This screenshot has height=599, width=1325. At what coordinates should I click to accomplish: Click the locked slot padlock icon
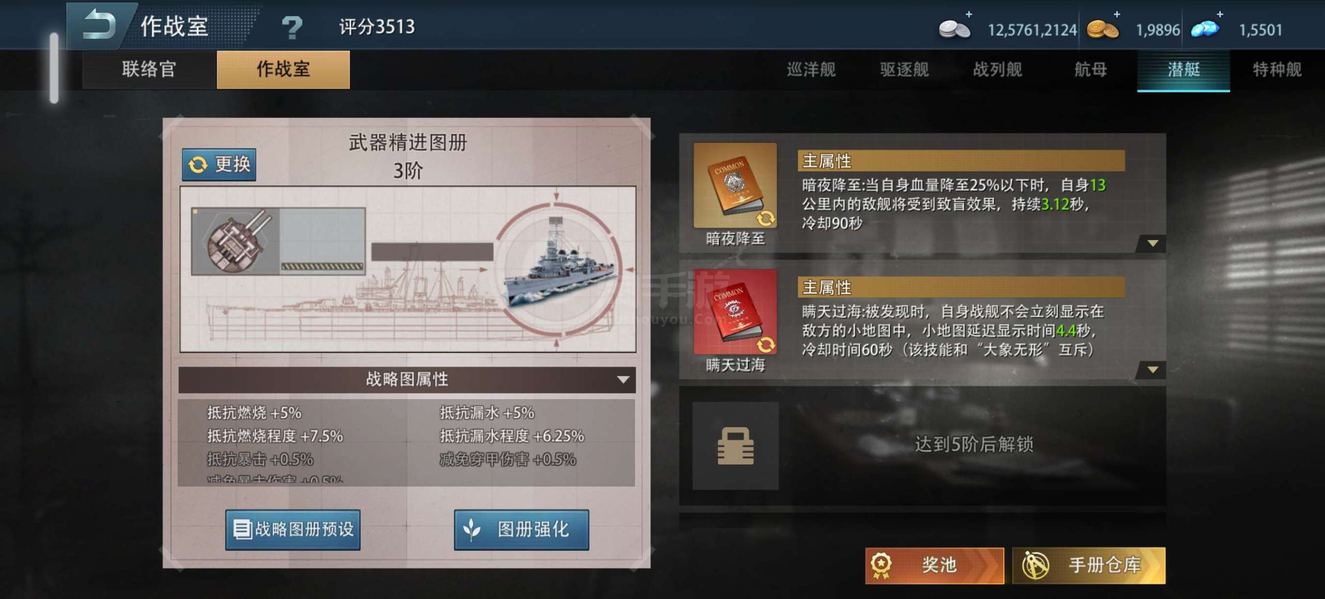click(735, 446)
